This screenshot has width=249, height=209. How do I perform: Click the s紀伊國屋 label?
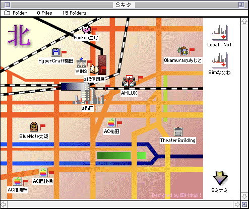click(94, 79)
